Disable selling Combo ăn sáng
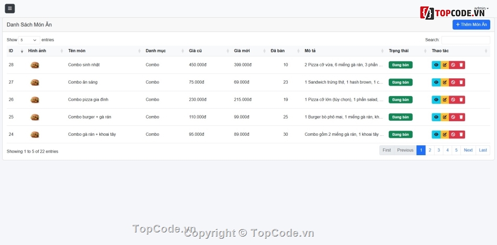 click(x=453, y=83)
